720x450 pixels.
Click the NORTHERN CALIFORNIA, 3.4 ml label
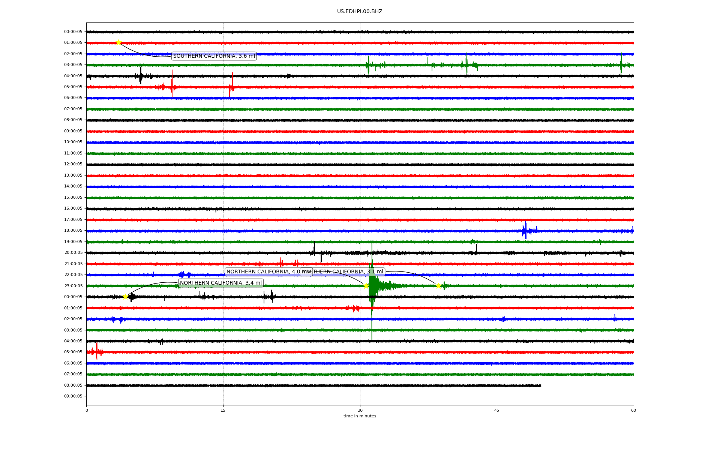point(221,283)
